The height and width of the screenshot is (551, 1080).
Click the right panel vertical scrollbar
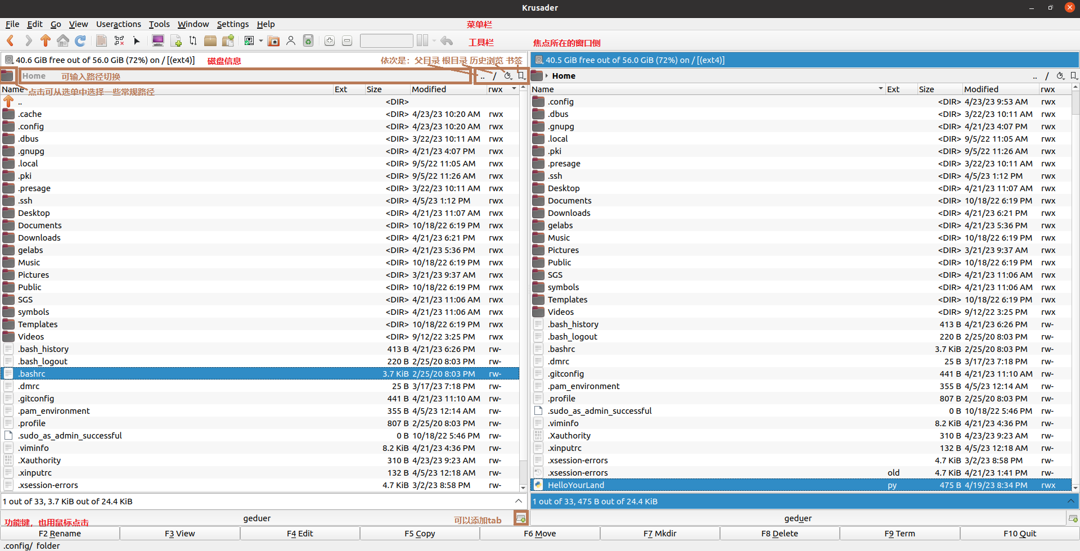(x=1075, y=287)
